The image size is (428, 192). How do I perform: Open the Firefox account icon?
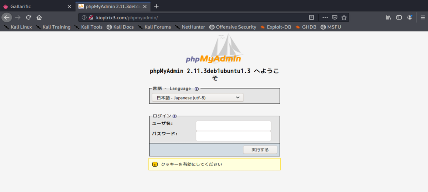pyautogui.click(x=410, y=17)
